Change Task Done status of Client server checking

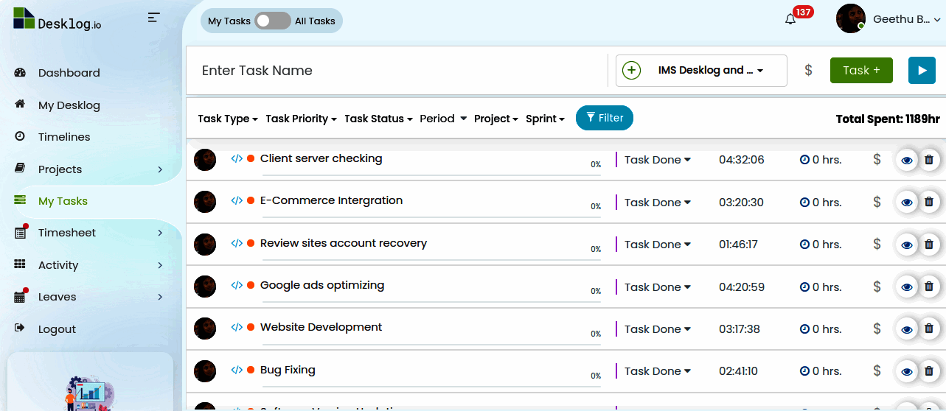coord(657,160)
